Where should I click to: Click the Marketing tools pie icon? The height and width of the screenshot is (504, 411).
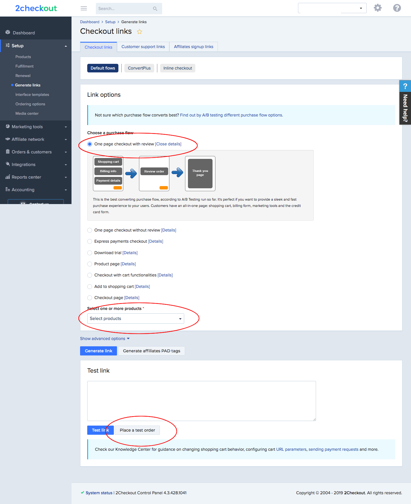point(8,127)
